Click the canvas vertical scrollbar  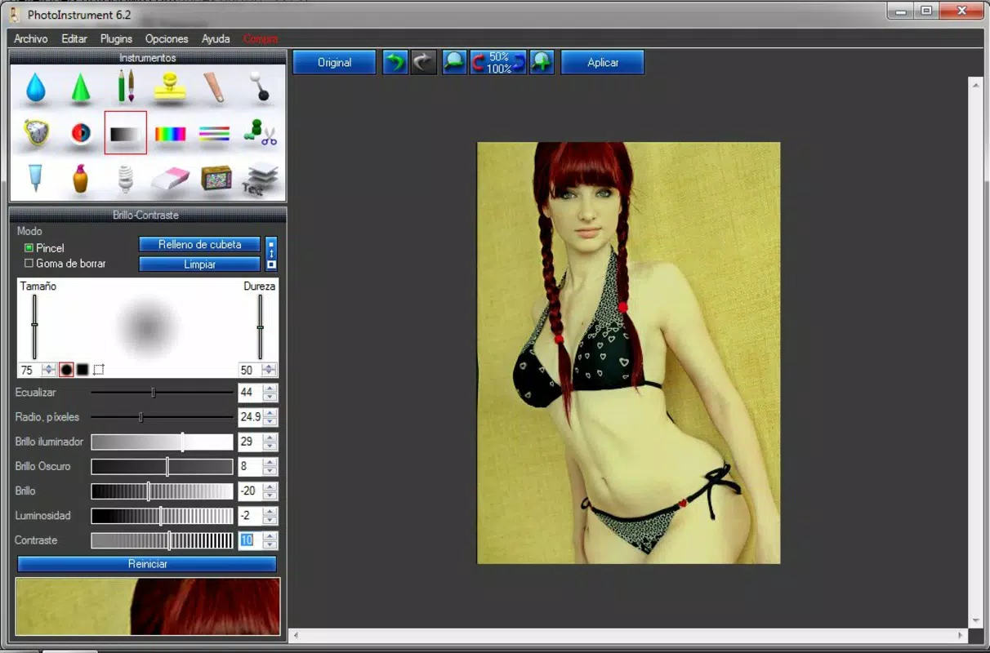974,353
